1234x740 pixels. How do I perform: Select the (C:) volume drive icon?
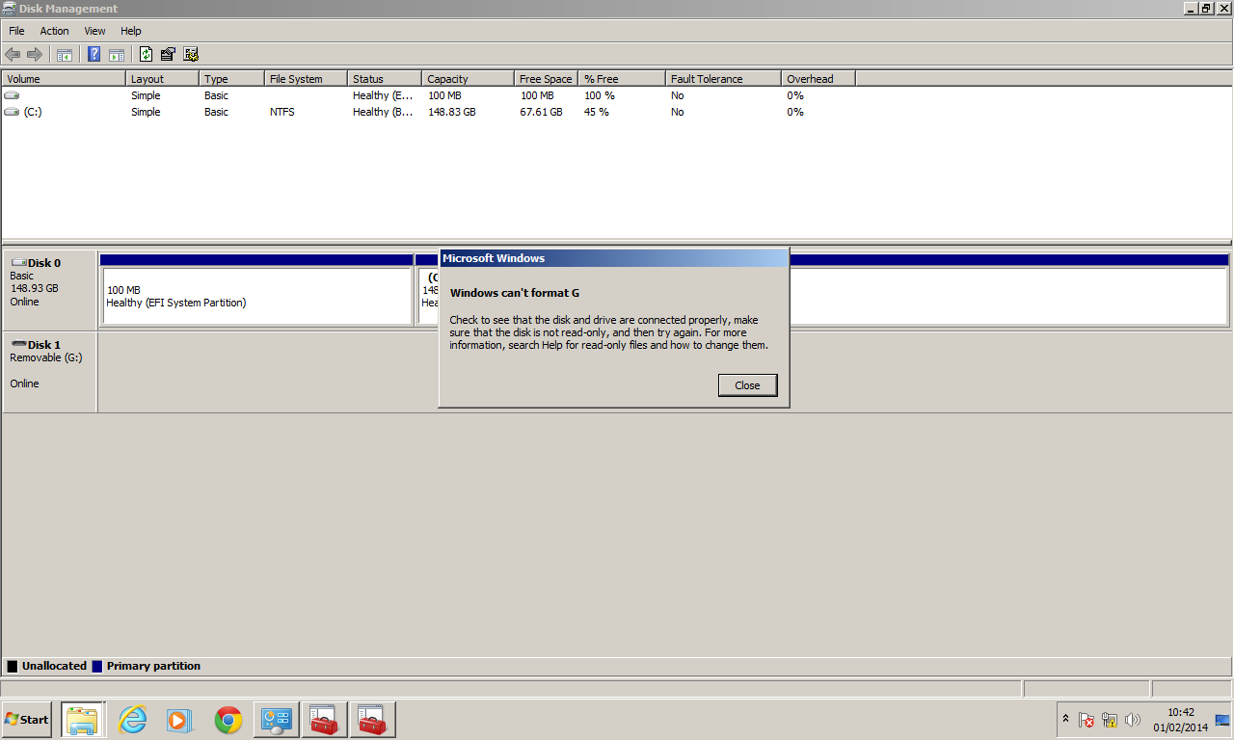coord(12,112)
